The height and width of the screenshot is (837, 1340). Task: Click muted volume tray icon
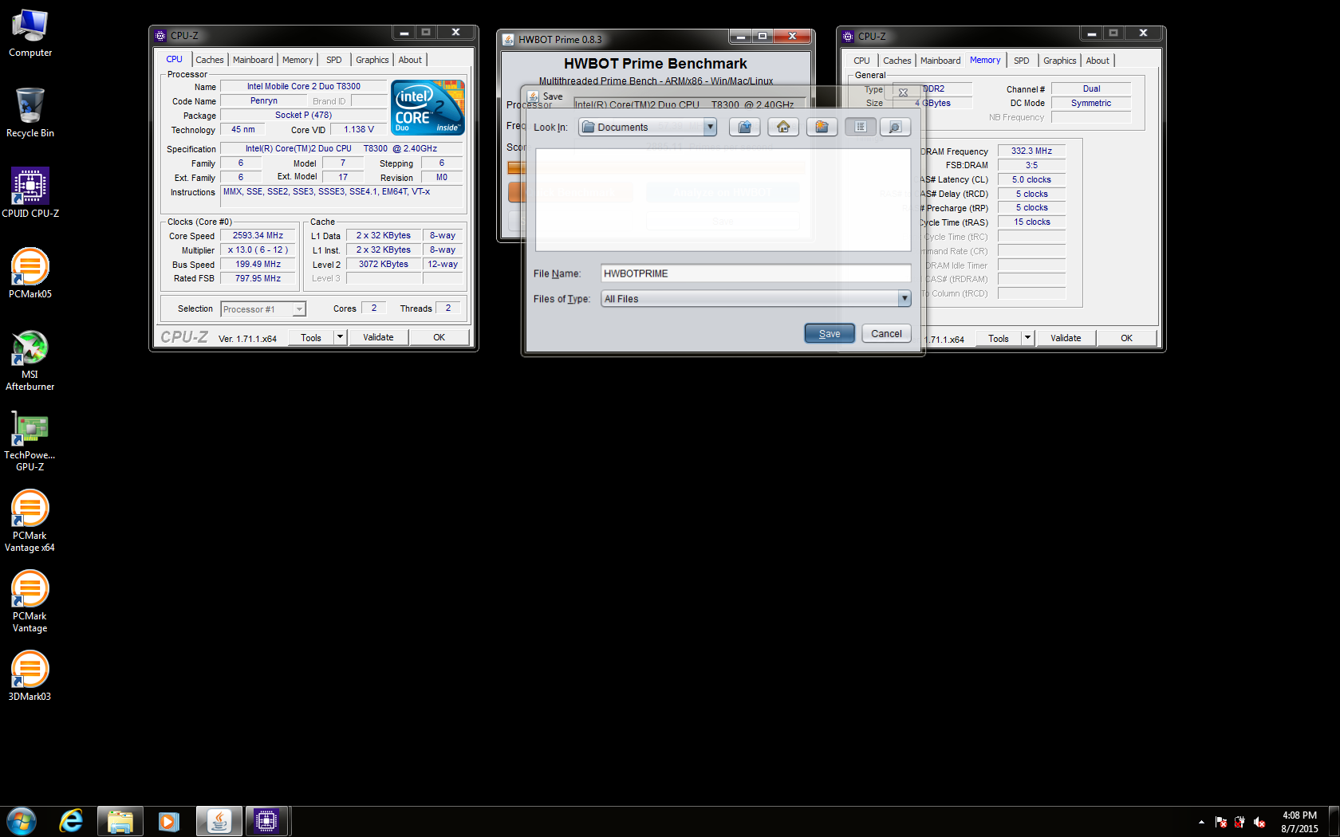click(1259, 822)
